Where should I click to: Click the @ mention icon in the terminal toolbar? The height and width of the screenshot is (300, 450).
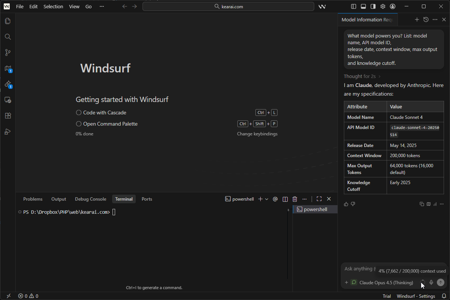tap(275, 199)
